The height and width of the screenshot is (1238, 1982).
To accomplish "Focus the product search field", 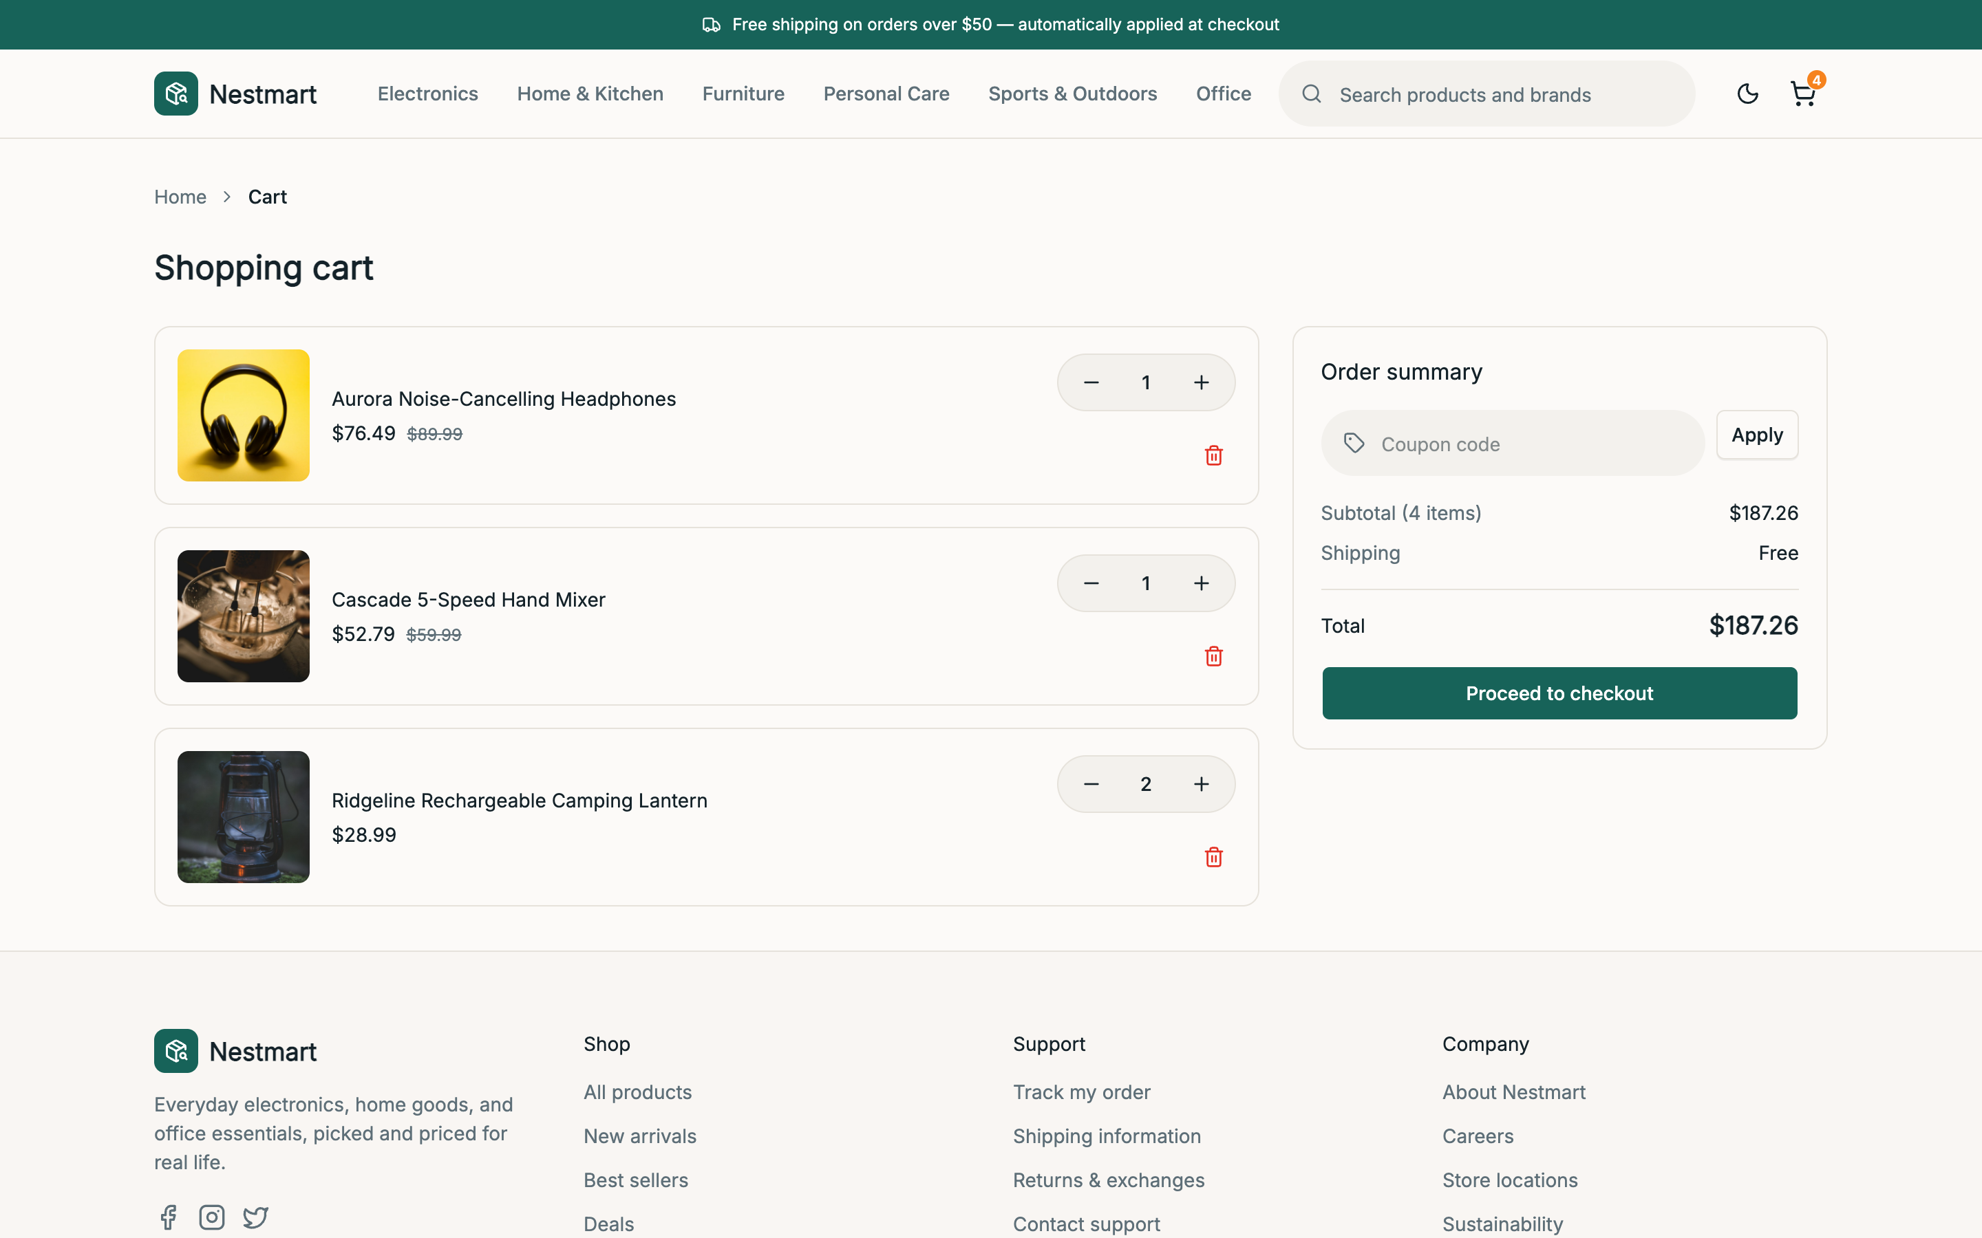I will tap(1486, 94).
